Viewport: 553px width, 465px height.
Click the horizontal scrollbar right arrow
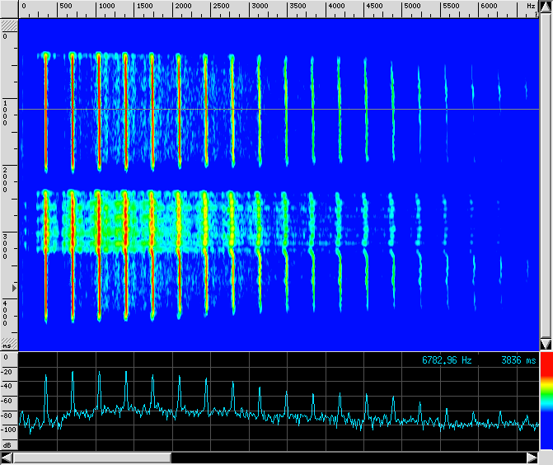(532, 458)
